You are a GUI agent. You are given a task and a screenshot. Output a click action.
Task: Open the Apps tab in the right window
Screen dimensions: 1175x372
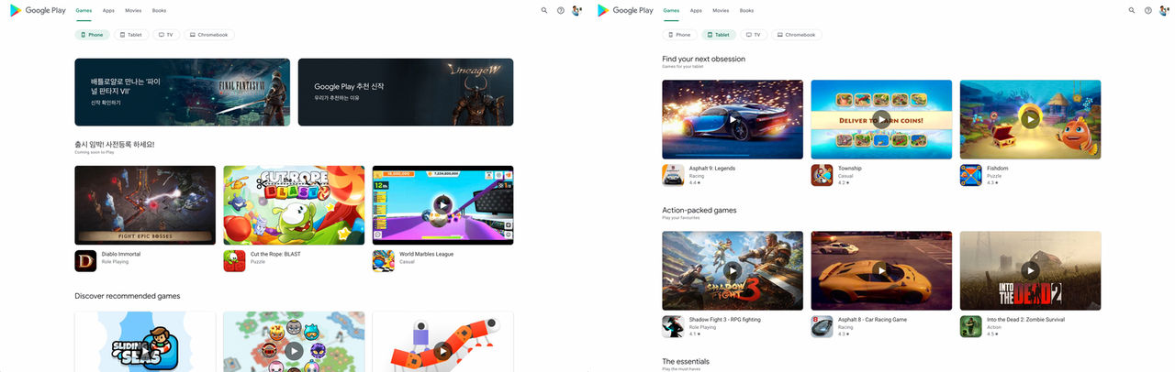click(x=696, y=10)
